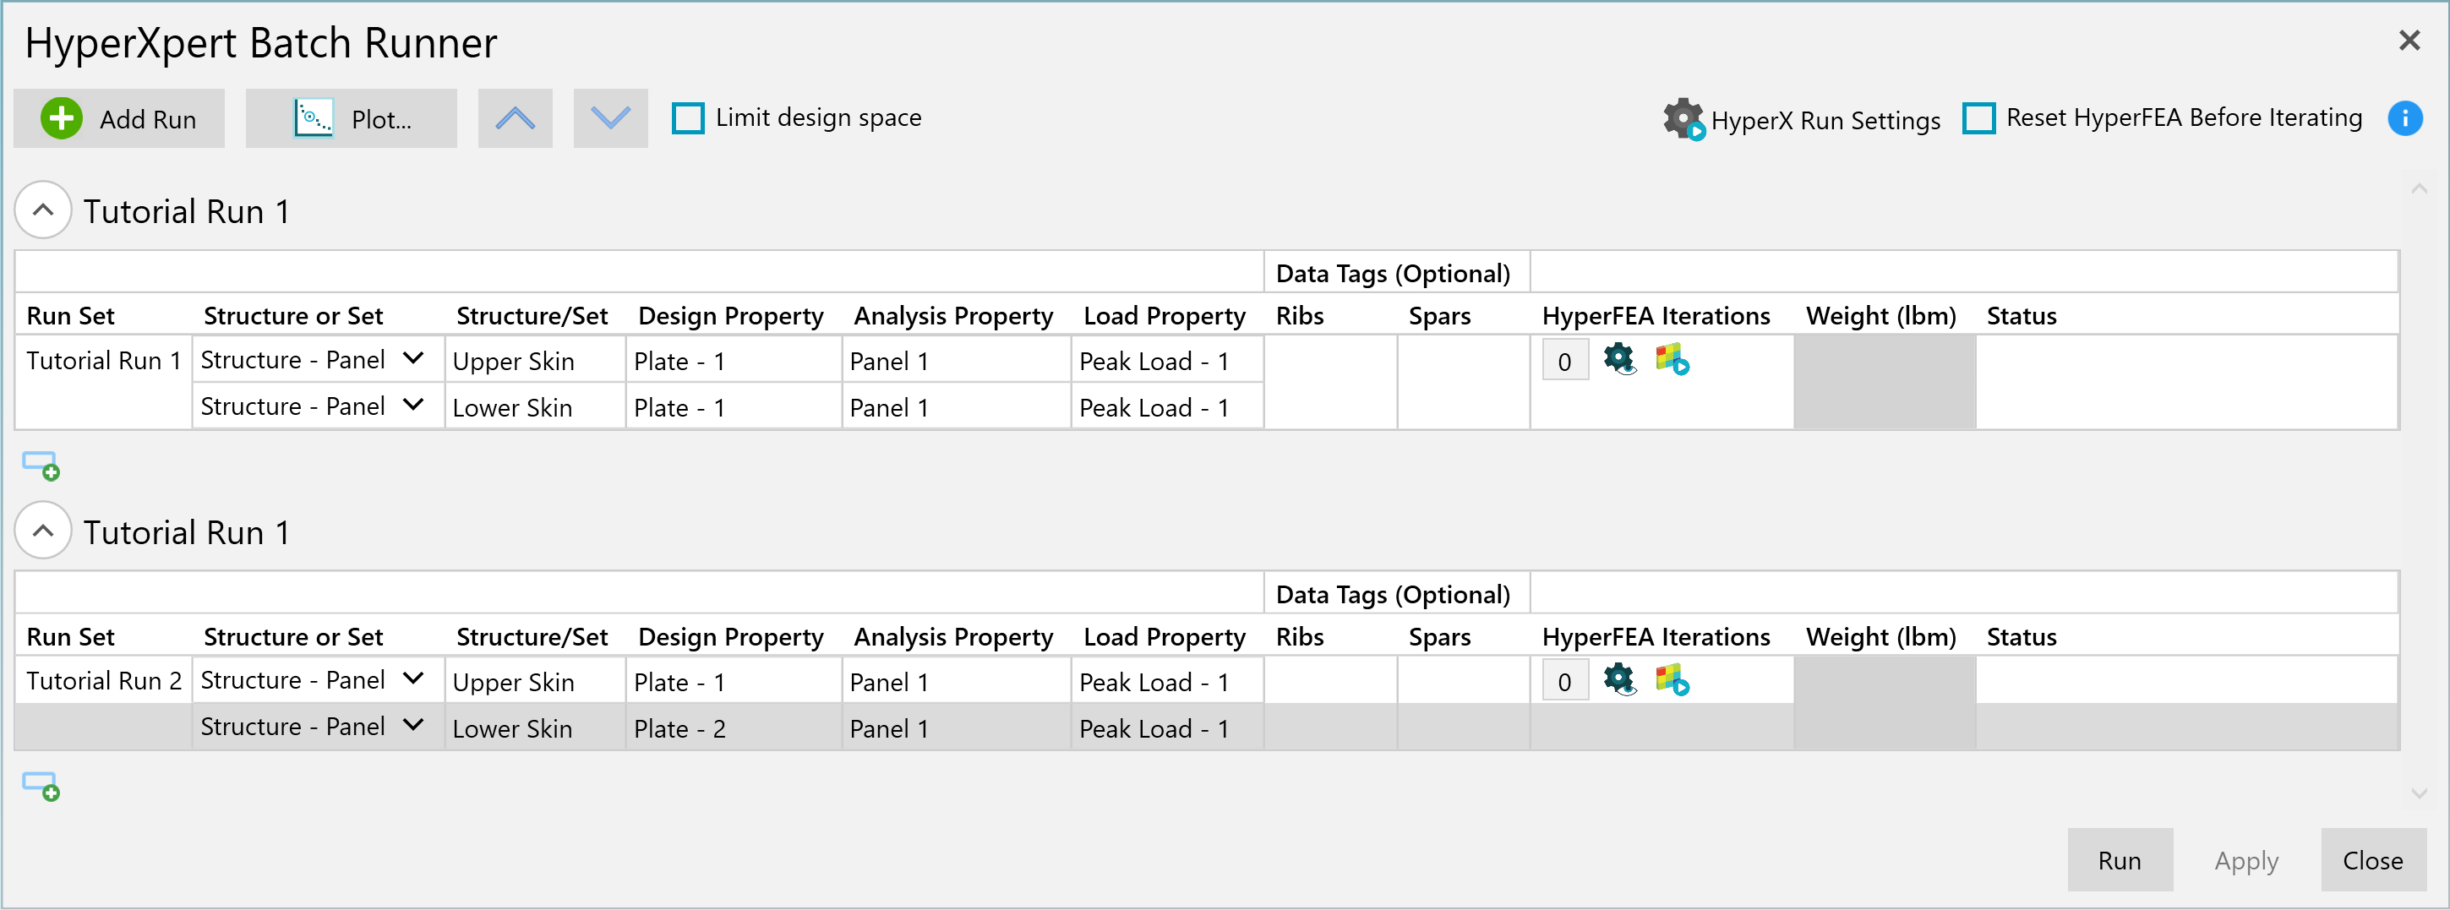The image size is (2450, 910).
Task: Collapse the section containing run set Tutorial Run 1
Action: pos(43,210)
